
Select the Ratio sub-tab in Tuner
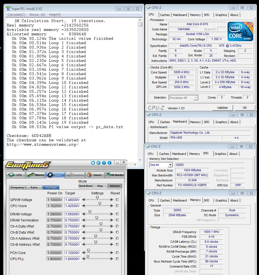tap(34, 187)
